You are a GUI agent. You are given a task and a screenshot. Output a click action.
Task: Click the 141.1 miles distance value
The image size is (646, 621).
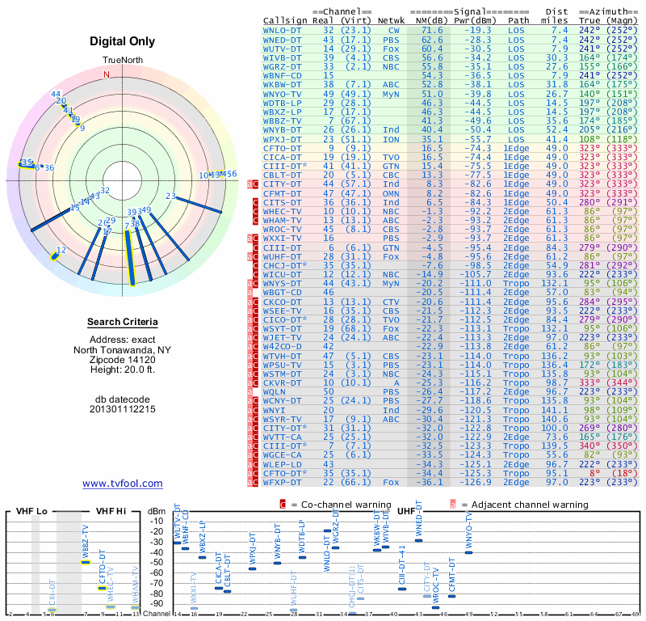coord(555,410)
